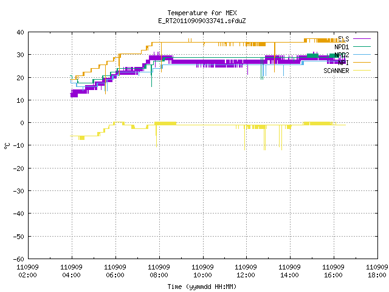
Task: Click the x-axis tick label 10:00
Action: click(x=202, y=275)
